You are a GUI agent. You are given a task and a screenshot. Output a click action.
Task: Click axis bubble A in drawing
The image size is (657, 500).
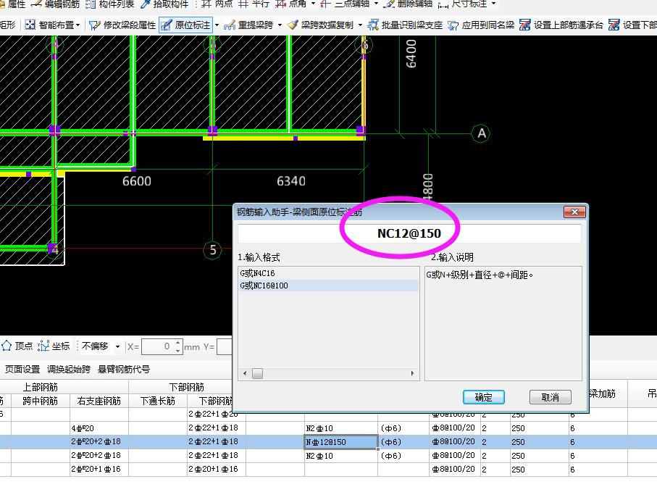tap(481, 134)
